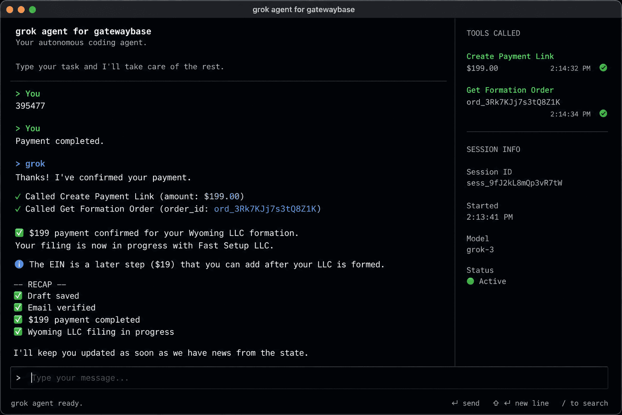Click the macOS yellow minimize window button
622x415 pixels.
pyautogui.click(x=21, y=9)
